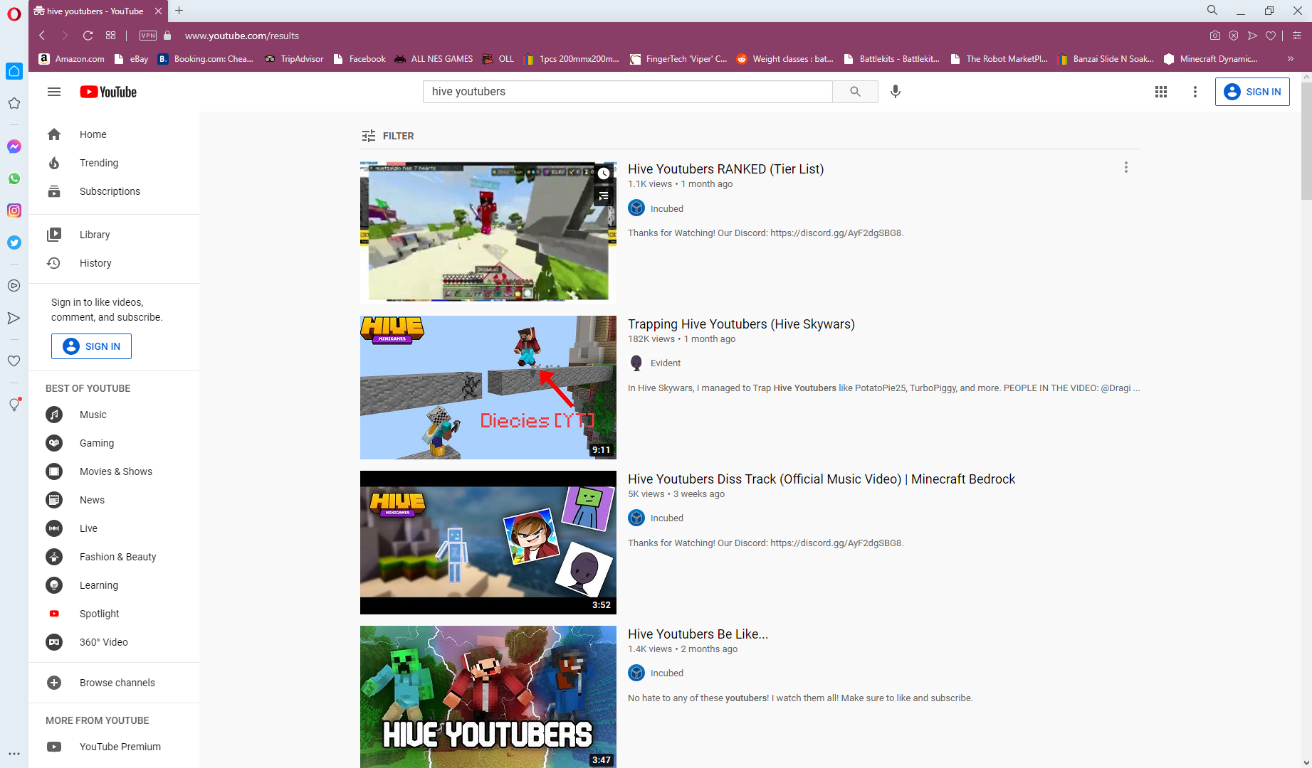Viewport: 1312px width, 768px height.
Task: Open the YouTube hamburger guide menu
Action: click(54, 92)
